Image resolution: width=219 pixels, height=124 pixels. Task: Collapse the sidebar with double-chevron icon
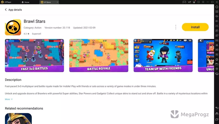pos(217,2)
